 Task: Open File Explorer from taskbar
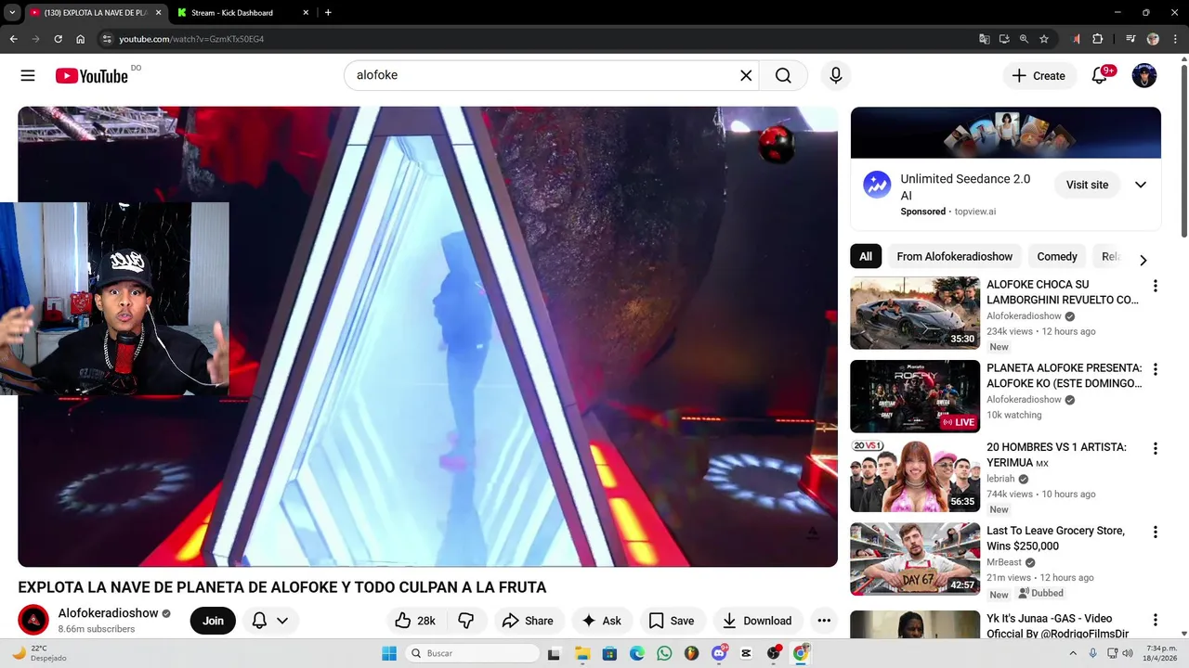coord(582,653)
